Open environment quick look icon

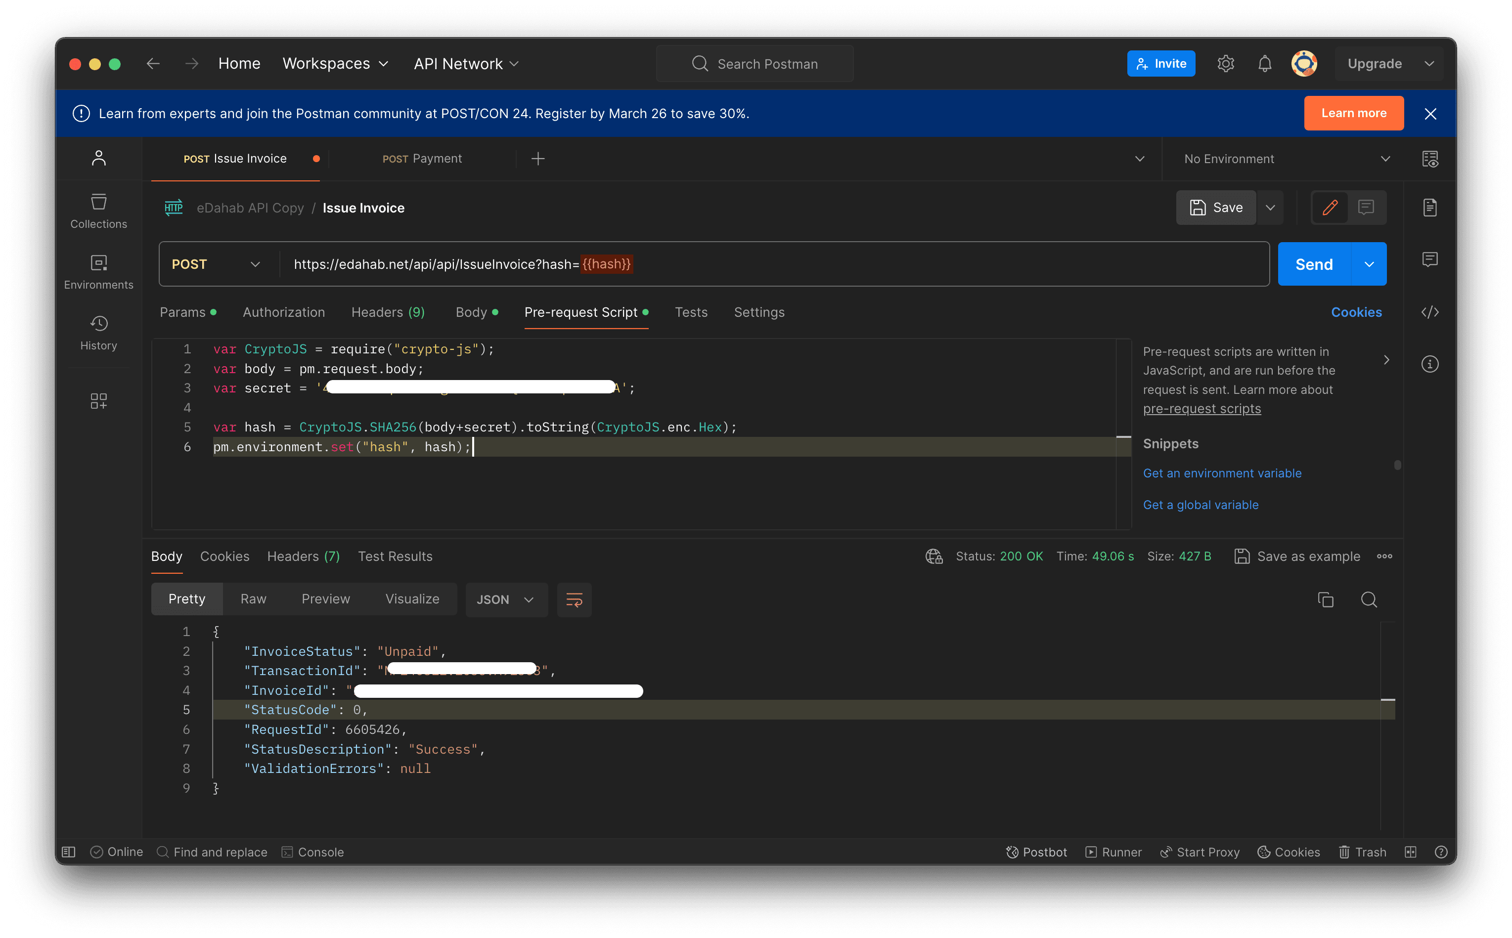tap(1430, 159)
